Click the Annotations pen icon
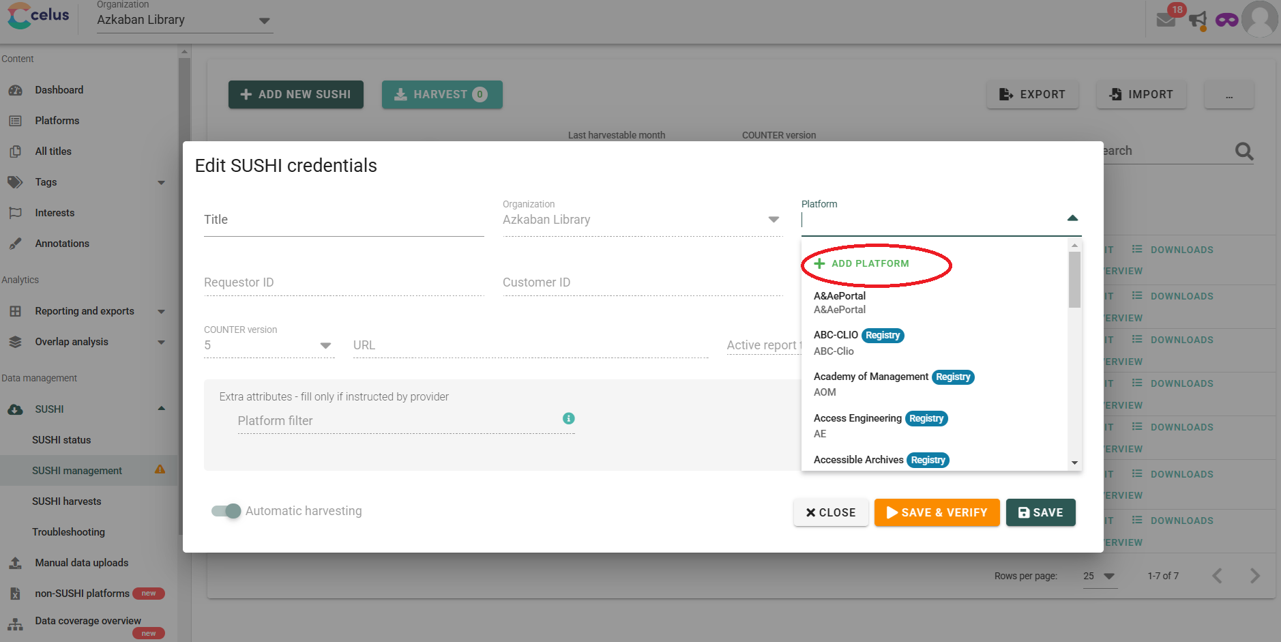Image resolution: width=1281 pixels, height=642 pixels. tap(16, 244)
